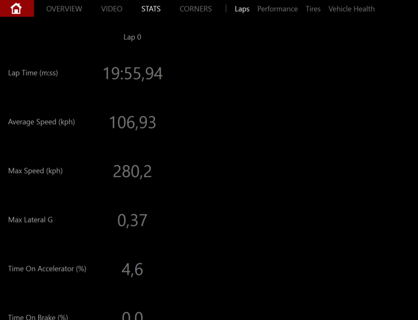The height and width of the screenshot is (320, 418).
Task: Click the Max Lateral G label
Action: pos(30,220)
